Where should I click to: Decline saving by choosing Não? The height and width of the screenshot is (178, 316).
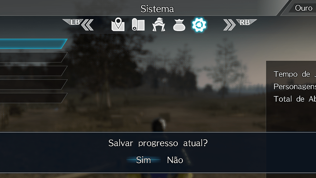(175, 160)
